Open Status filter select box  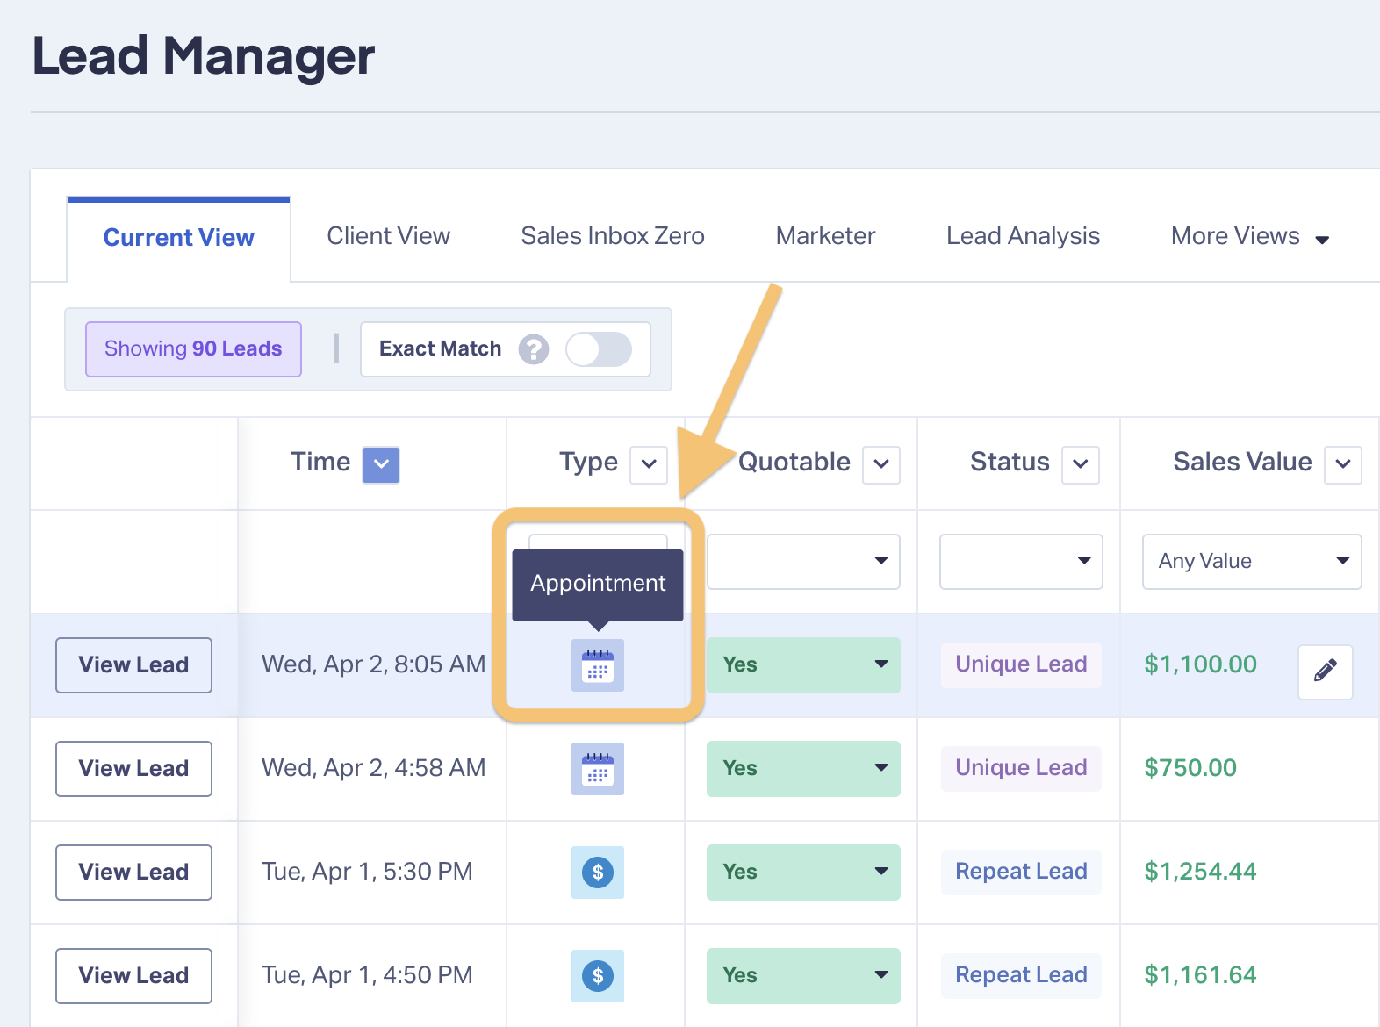click(x=1021, y=562)
